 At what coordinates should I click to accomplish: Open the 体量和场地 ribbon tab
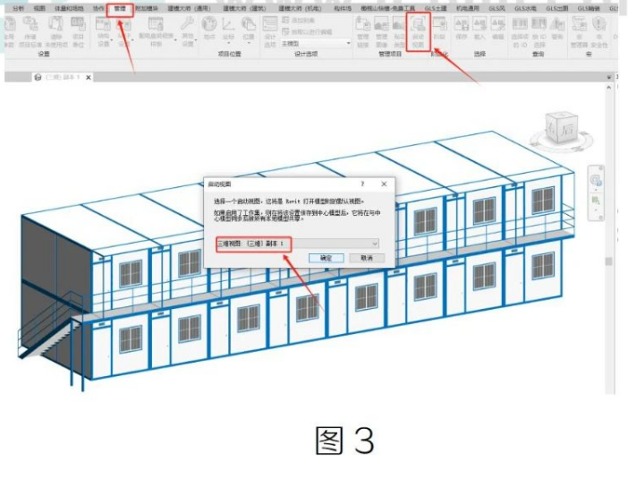[69, 8]
